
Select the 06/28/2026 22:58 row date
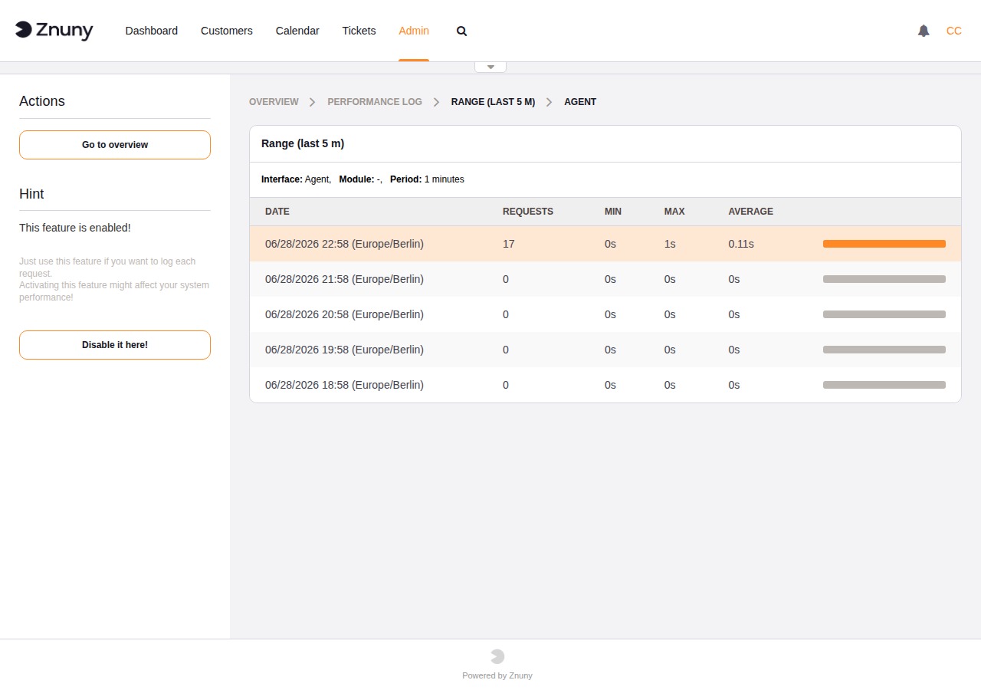click(344, 244)
